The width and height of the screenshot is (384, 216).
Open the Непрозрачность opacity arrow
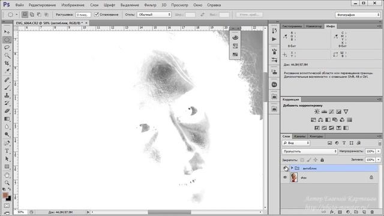(x=379, y=151)
